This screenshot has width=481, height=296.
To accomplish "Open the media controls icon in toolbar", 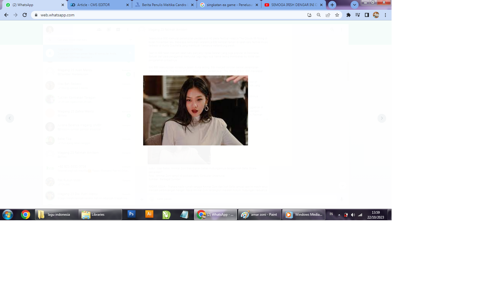I will click(358, 15).
